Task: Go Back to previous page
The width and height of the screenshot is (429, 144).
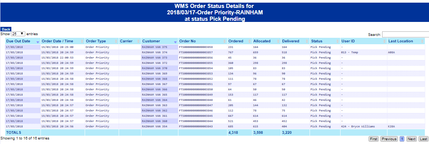Action: pos(6,29)
